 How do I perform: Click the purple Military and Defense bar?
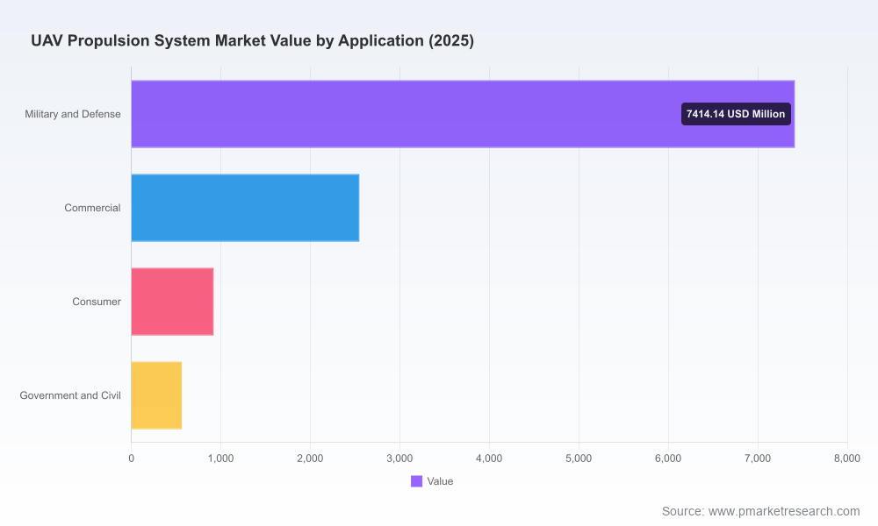[463, 114]
